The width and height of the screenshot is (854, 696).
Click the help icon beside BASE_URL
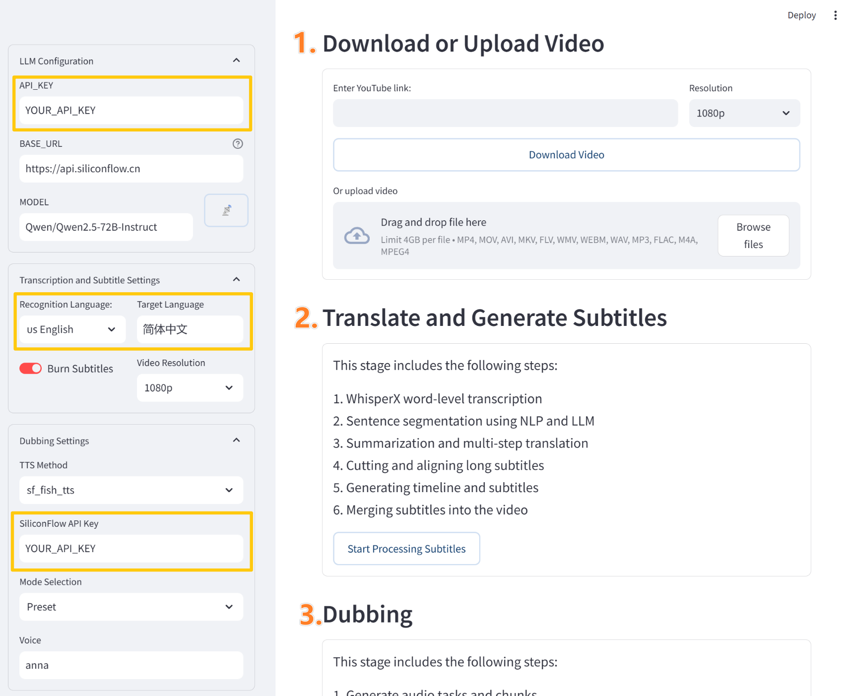pos(238,144)
